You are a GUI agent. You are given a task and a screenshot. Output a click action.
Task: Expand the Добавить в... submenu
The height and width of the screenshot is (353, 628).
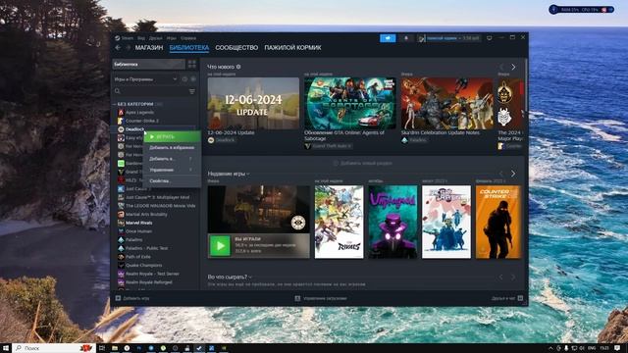tap(172, 159)
